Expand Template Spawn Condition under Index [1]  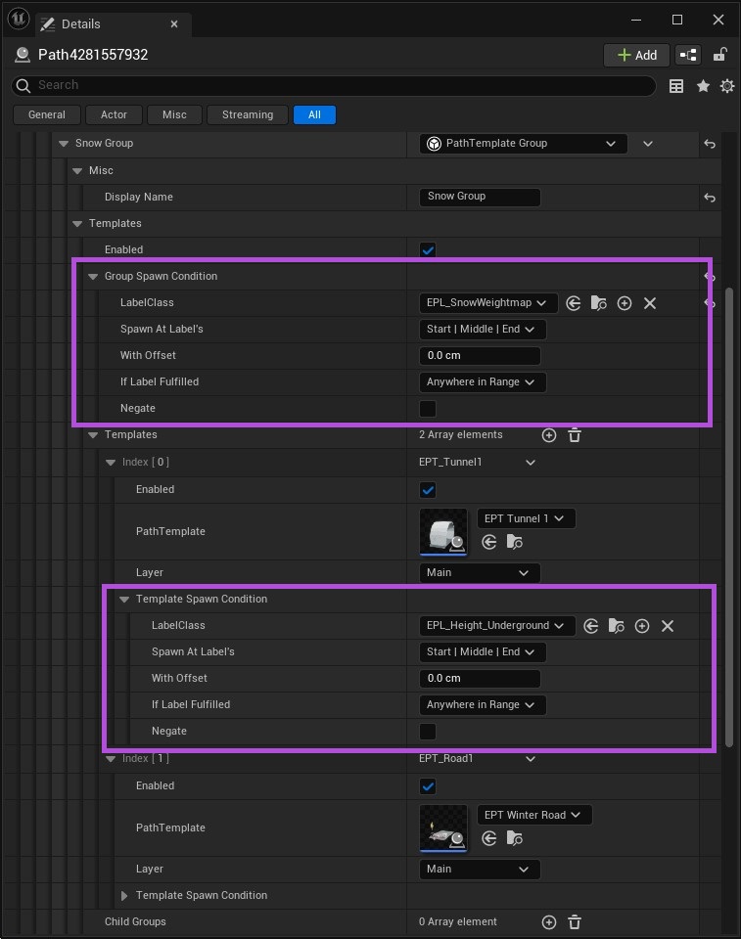click(x=124, y=896)
